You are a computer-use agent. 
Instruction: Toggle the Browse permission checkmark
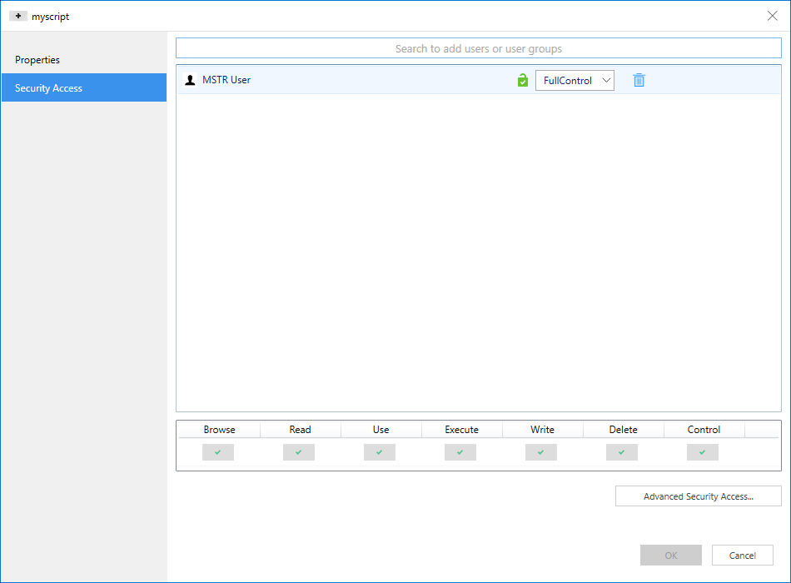pos(218,452)
